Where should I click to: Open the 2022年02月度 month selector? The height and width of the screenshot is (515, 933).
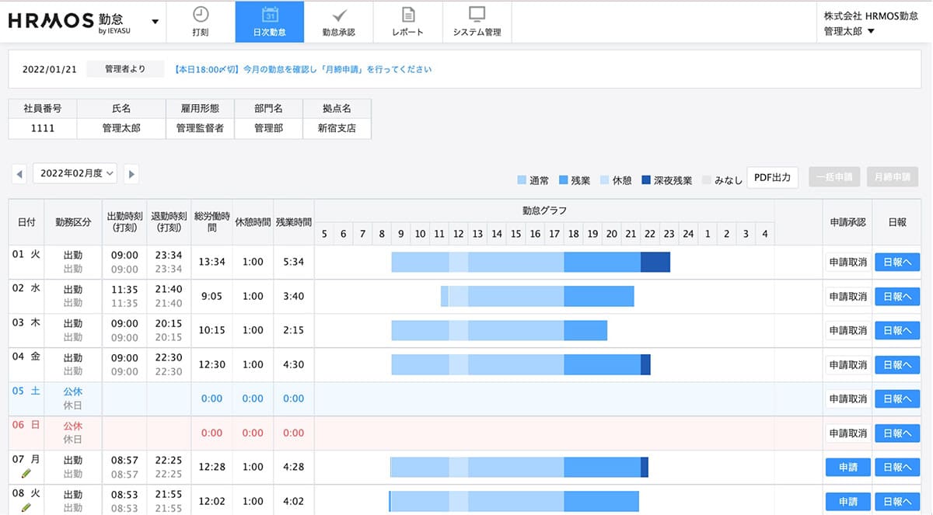pos(75,173)
